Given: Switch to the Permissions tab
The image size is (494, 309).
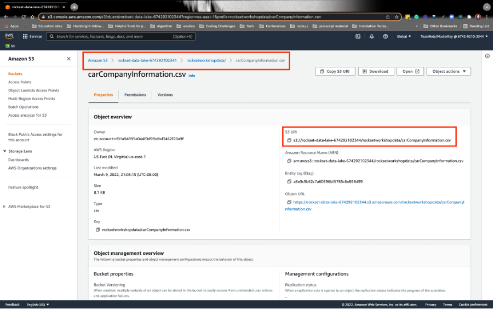Looking at the screenshot, I should 135,95.
